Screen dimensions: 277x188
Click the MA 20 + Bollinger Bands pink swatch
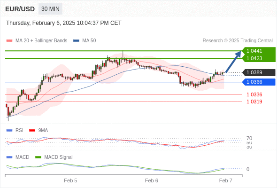pyautogui.click(x=9, y=41)
